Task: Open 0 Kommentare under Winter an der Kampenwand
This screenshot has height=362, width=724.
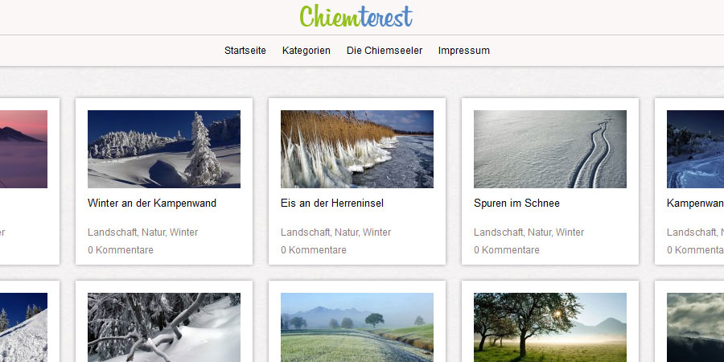Action: (x=121, y=250)
